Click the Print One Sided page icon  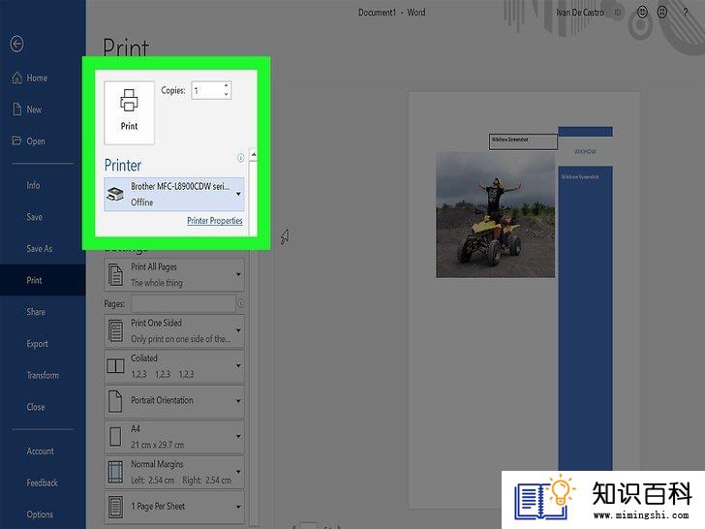[x=115, y=331]
